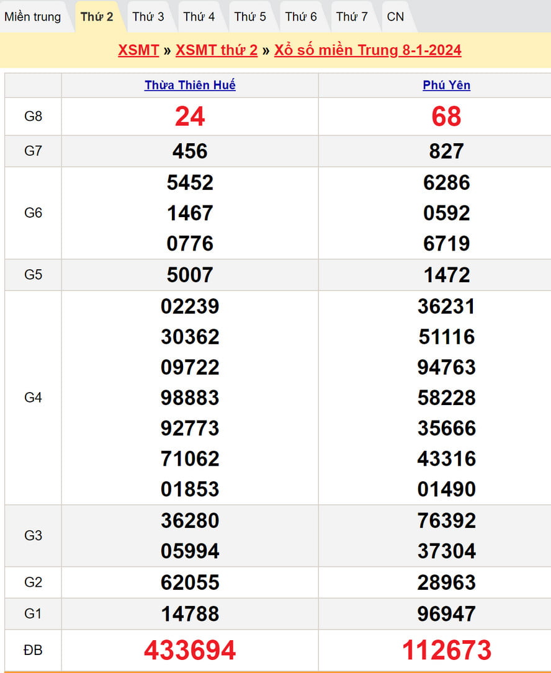Select the ĐB number 112673

pyautogui.click(x=446, y=650)
